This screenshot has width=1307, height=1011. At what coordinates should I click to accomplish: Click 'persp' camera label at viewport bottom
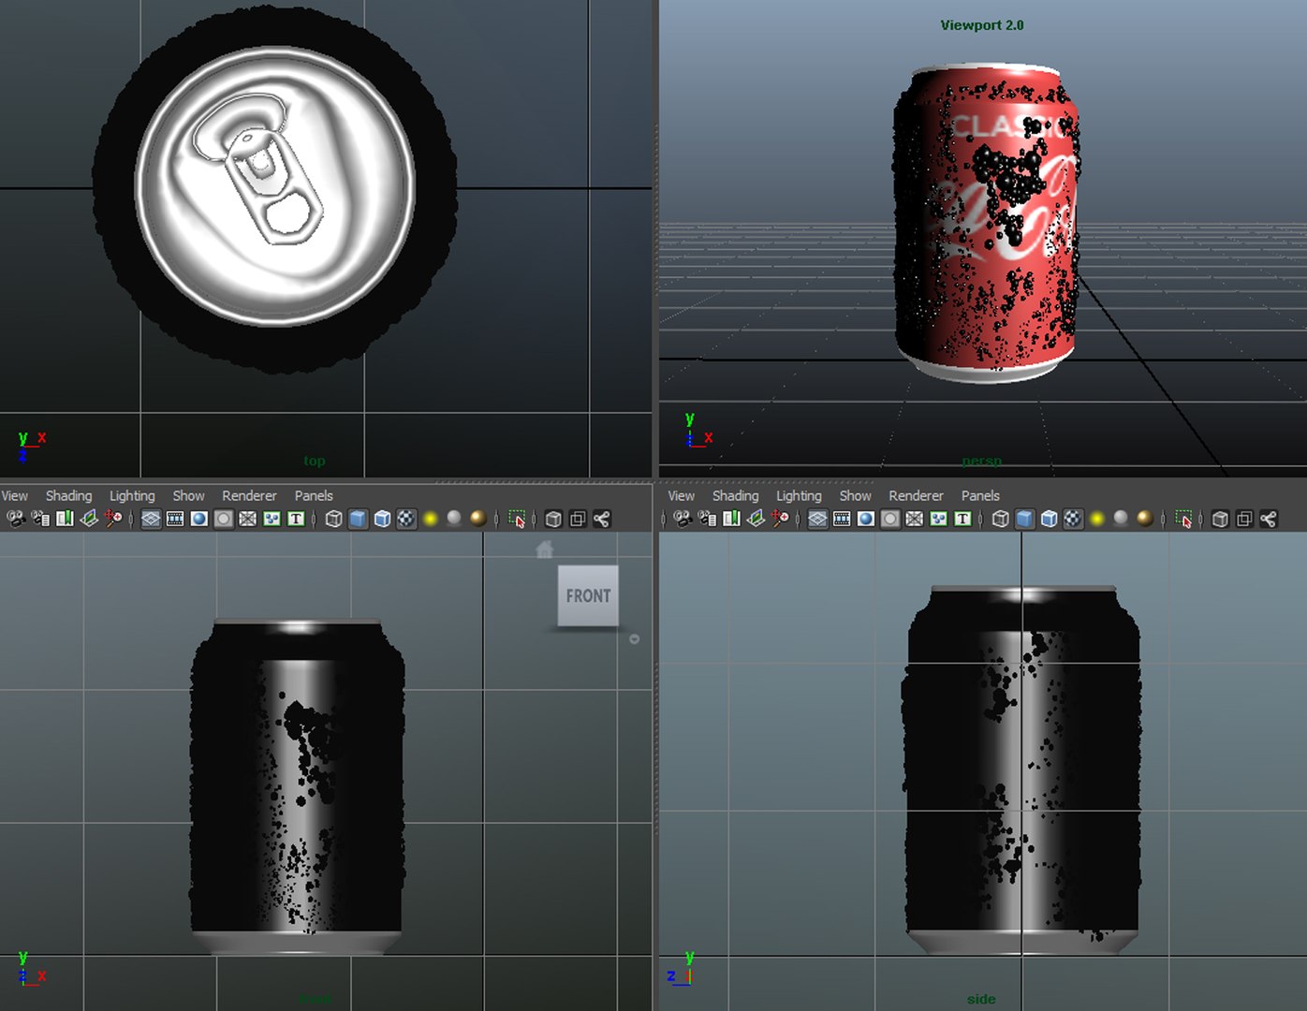click(x=981, y=461)
